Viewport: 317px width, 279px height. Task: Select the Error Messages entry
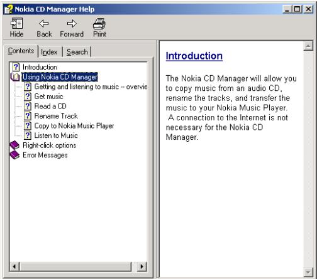45,155
